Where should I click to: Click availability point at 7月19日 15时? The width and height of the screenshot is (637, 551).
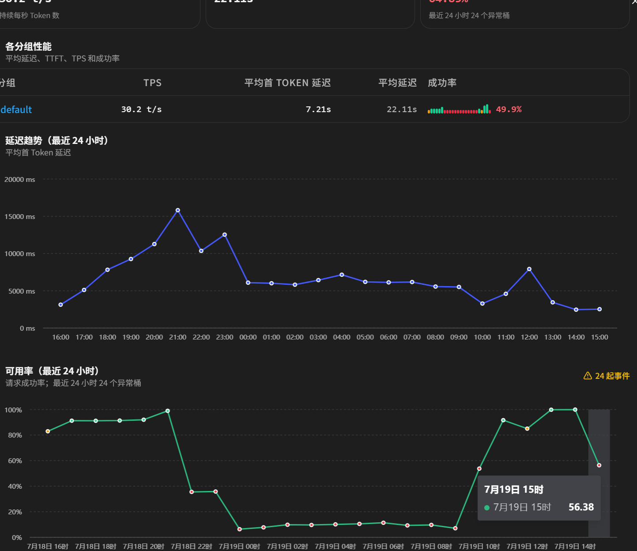click(x=599, y=465)
